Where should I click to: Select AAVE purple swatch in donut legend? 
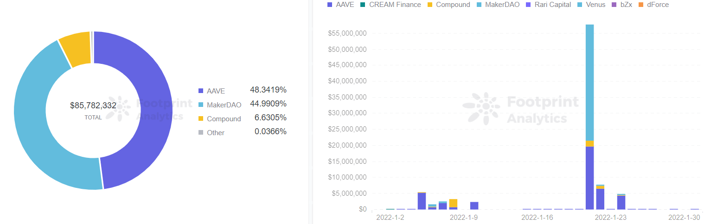(200, 91)
